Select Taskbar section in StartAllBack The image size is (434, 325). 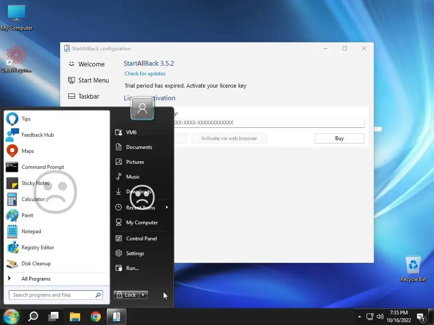pos(83,96)
